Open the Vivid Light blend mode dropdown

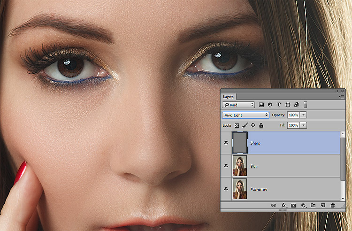coord(245,115)
